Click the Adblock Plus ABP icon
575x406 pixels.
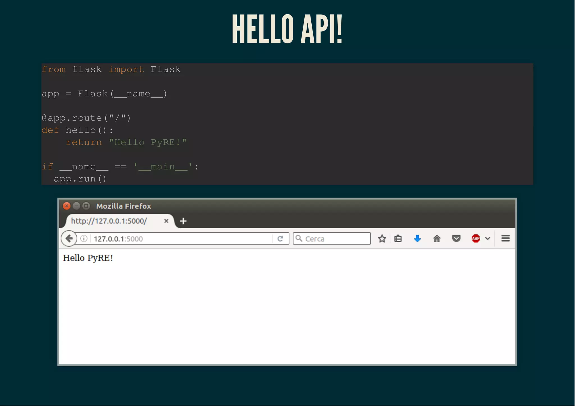coord(476,238)
